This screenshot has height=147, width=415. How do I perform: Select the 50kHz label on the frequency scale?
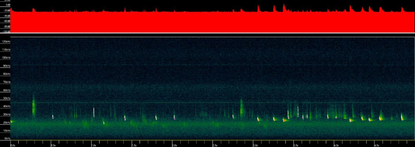pyautogui.click(x=7, y=98)
